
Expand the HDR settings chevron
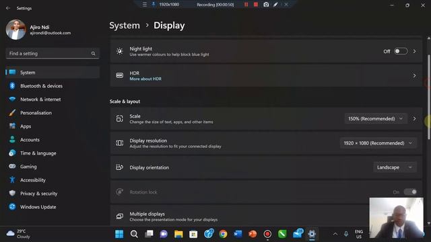[x=414, y=76]
